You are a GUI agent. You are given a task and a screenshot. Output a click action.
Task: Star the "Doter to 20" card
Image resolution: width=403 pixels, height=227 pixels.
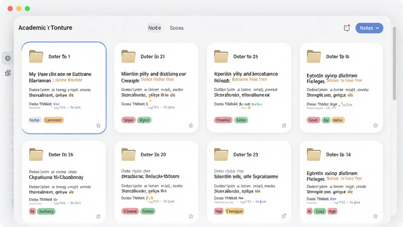click(191, 216)
